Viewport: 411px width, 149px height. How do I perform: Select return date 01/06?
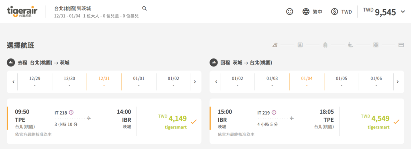coord(376,82)
